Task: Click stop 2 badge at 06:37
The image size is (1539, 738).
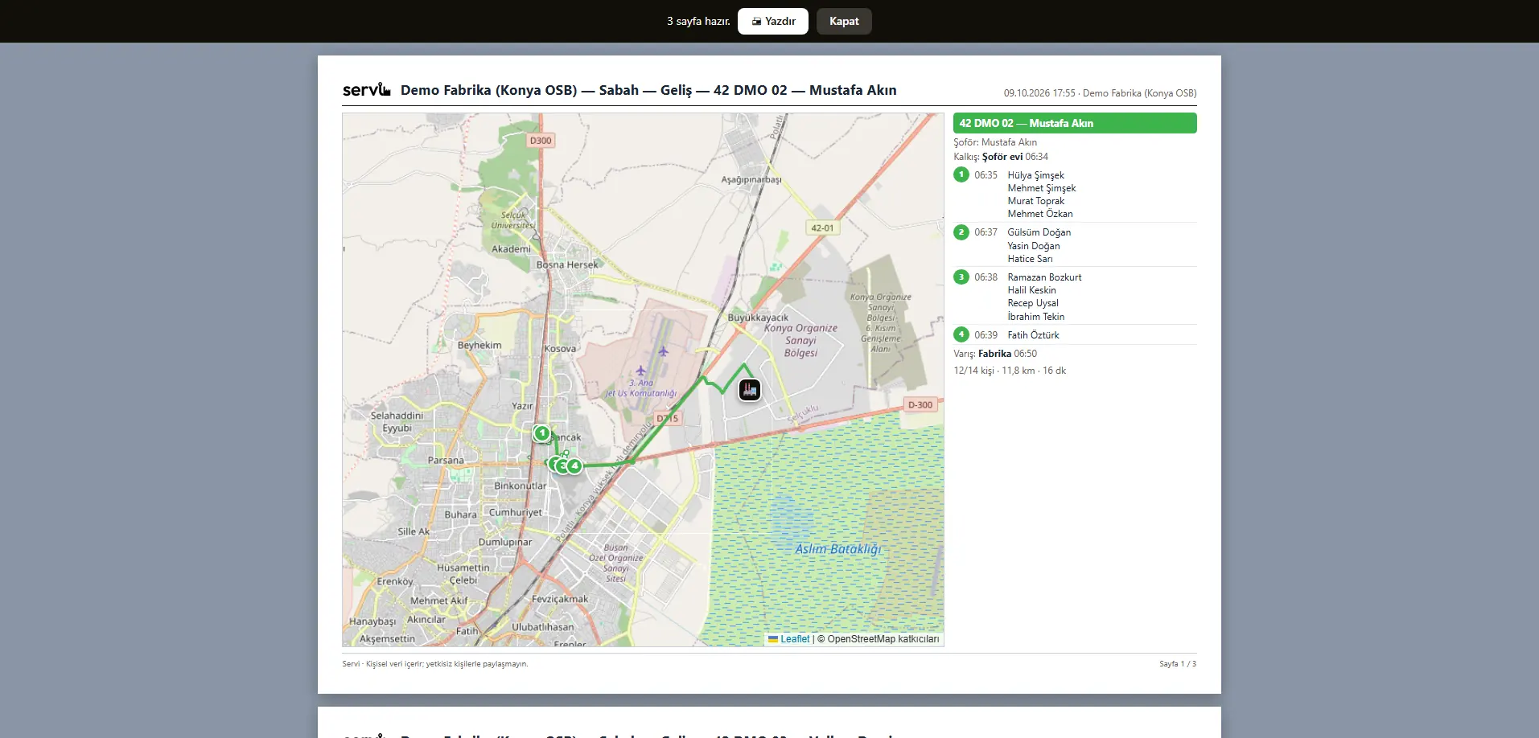Action: click(x=961, y=232)
